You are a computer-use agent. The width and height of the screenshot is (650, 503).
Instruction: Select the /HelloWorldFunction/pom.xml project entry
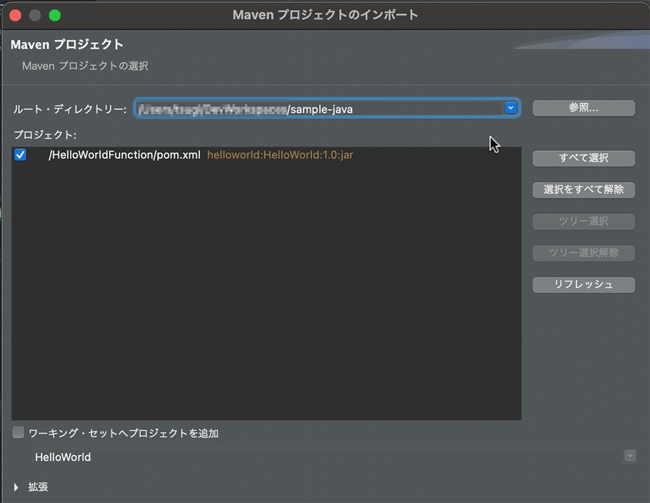click(124, 155)
